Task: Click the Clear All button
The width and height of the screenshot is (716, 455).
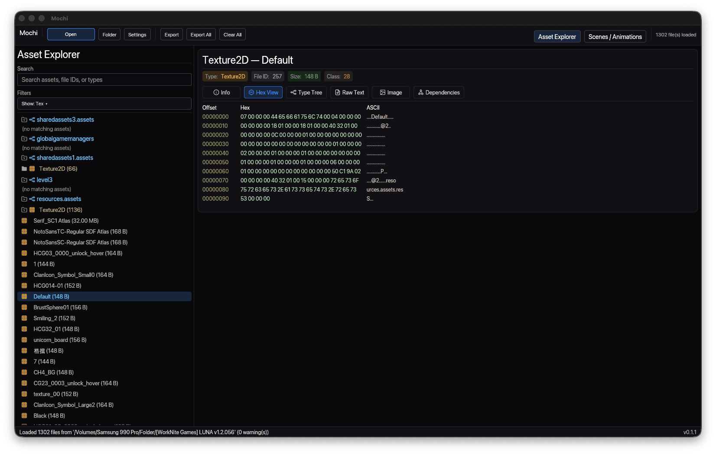Action: (233, 34)
